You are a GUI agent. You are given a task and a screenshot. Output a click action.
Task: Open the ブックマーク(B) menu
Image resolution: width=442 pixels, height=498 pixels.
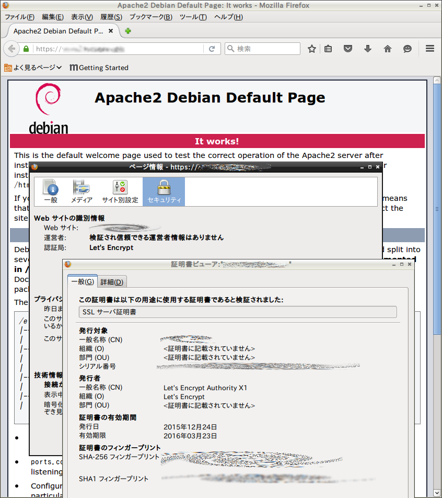150,17
